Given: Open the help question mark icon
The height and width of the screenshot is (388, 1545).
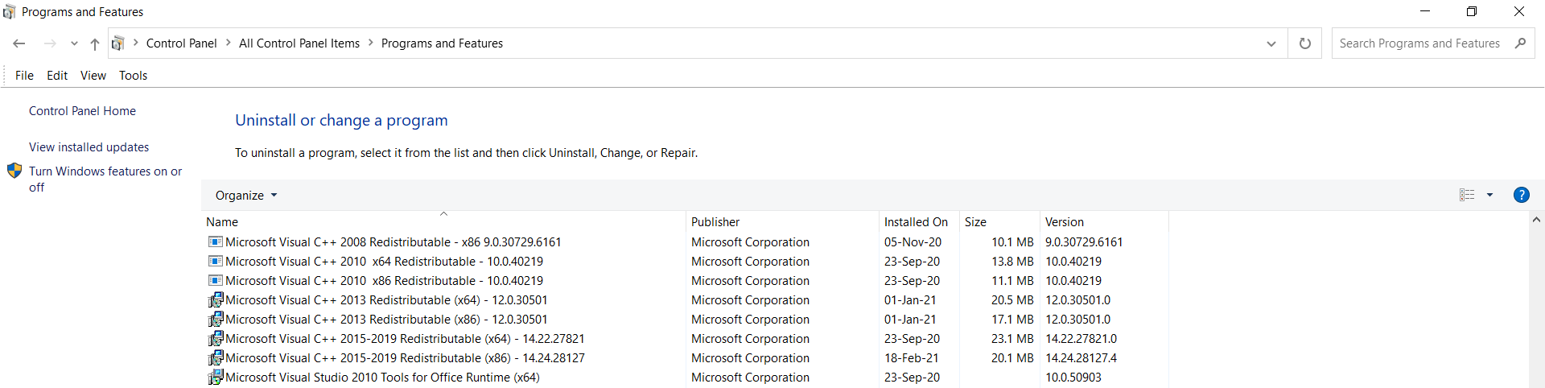Looking at the screenshot, I should [x=1521, y=195].
